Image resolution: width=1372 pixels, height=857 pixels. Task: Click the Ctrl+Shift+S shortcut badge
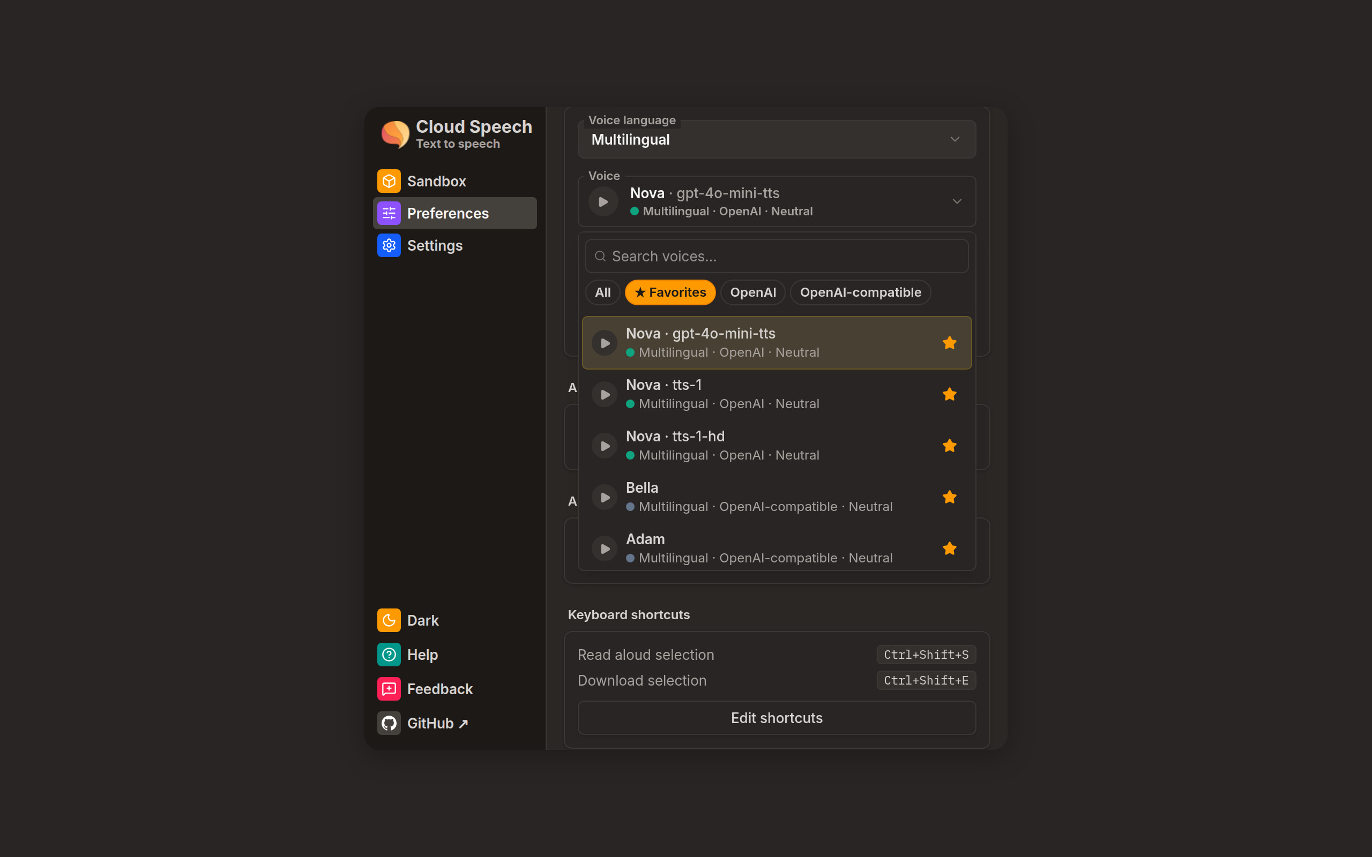coord(926,655)
